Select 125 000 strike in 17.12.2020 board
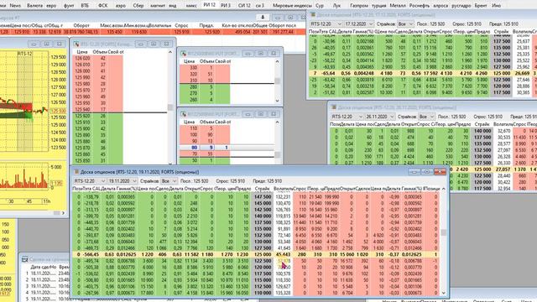Image resolution: width=537 pixels, height=302 pixels. [502, 73]
